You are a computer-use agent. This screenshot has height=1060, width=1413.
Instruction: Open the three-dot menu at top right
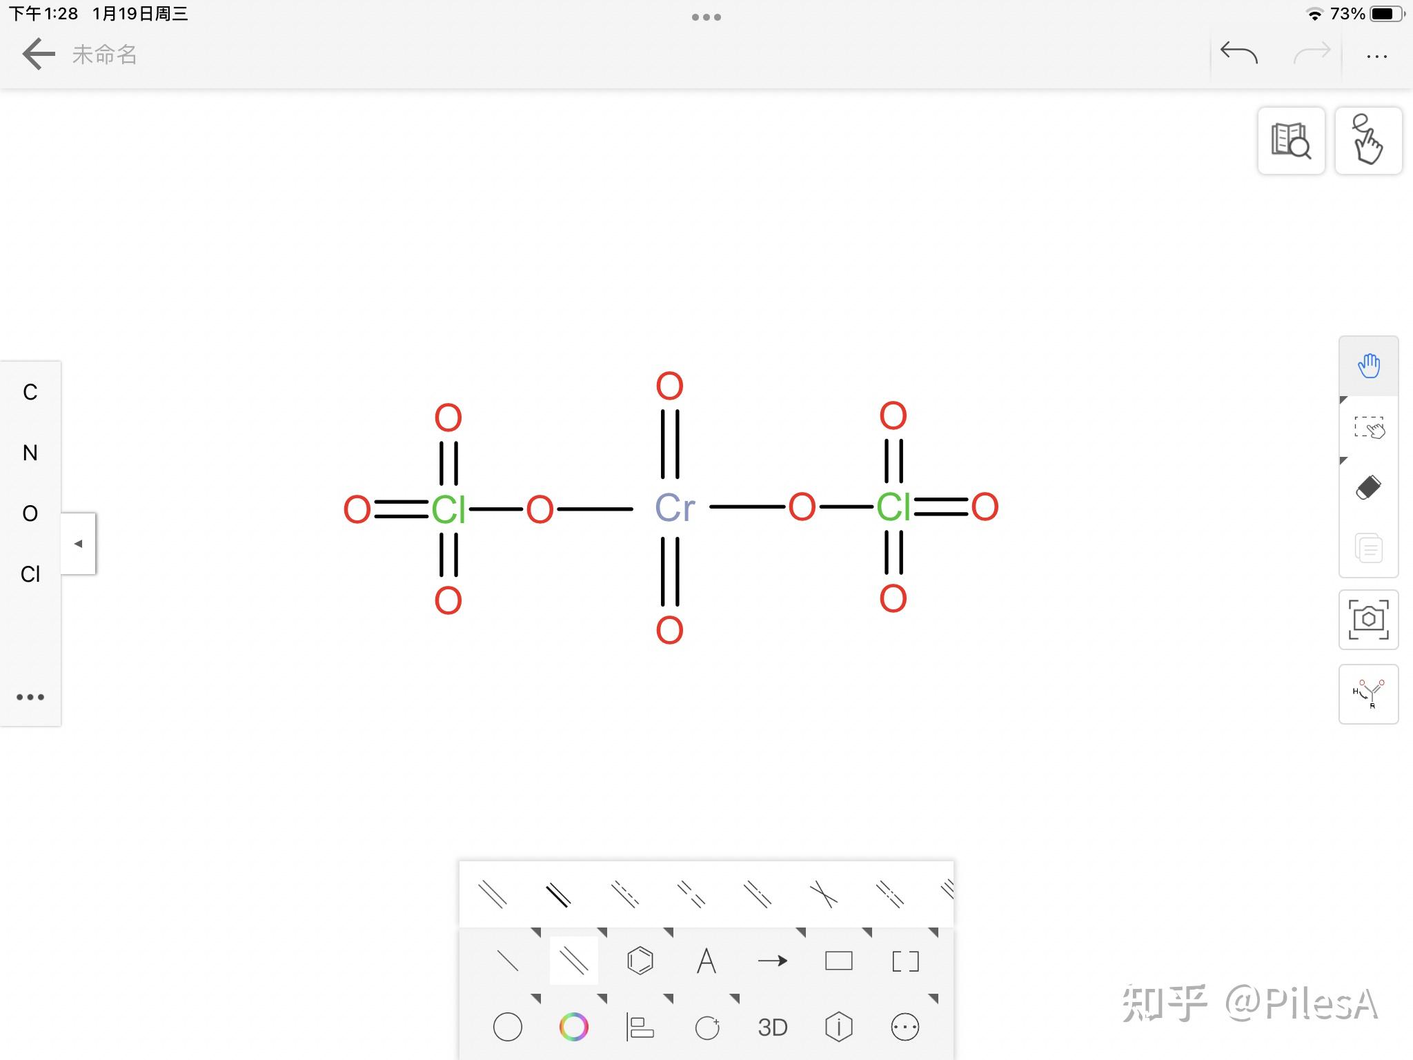pos(1376,55)
